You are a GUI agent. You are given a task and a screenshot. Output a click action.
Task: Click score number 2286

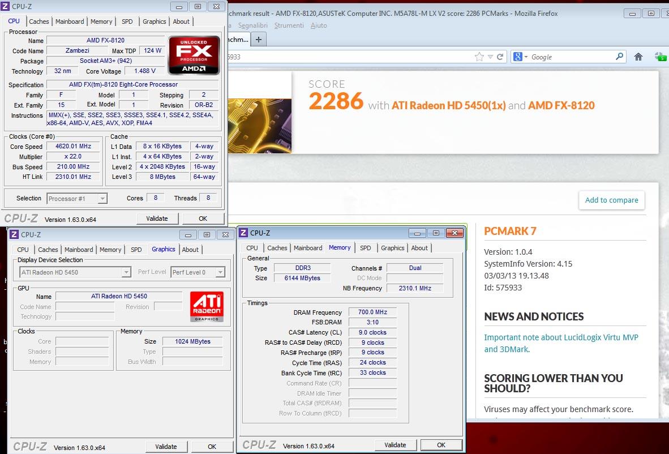(x=336, y=101)
